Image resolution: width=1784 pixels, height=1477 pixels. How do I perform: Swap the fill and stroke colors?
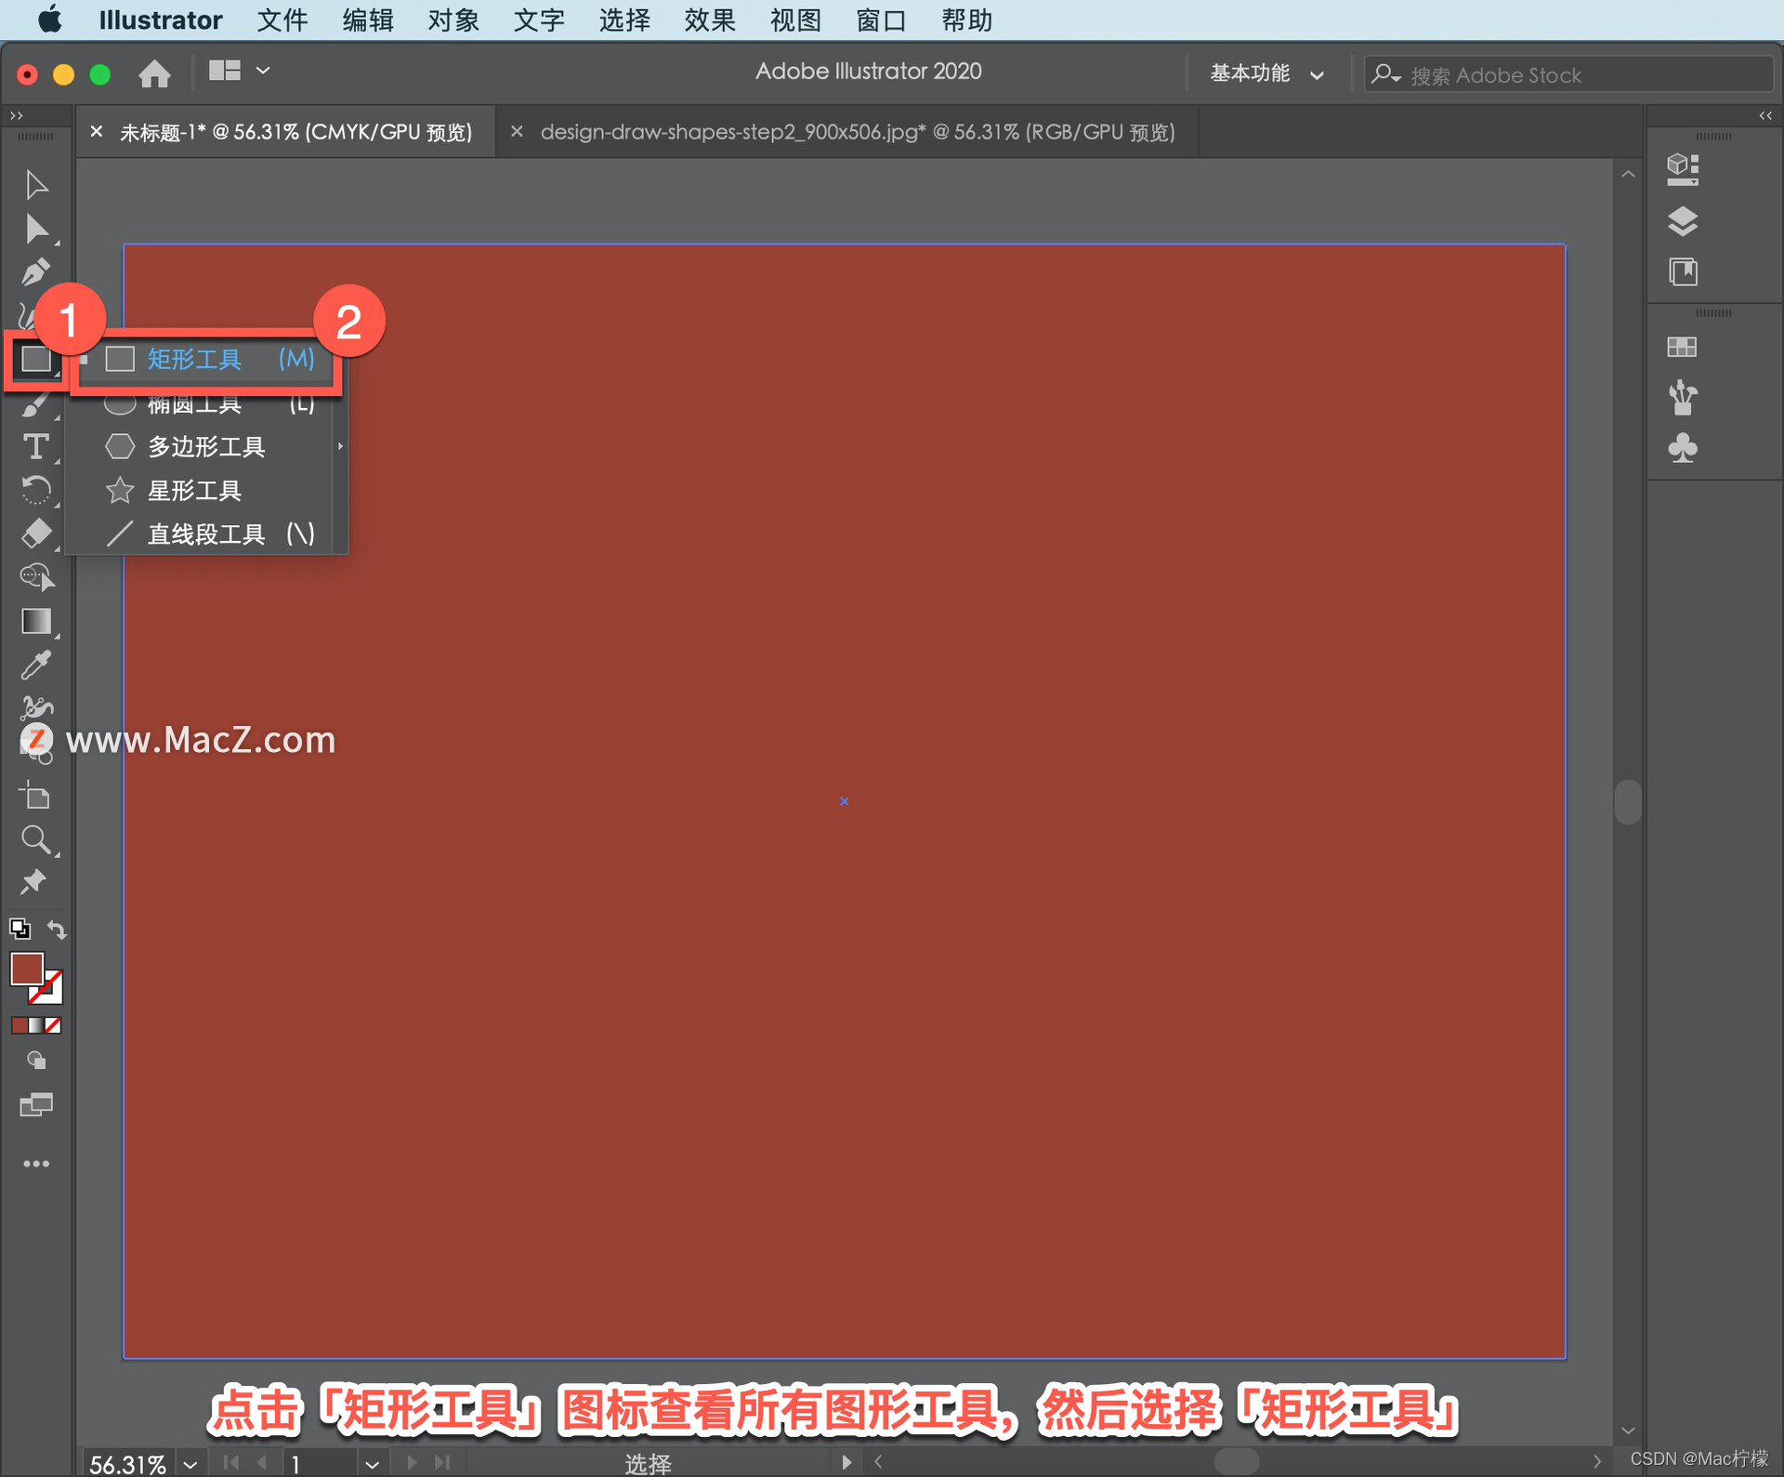click(x=57, y=929)
